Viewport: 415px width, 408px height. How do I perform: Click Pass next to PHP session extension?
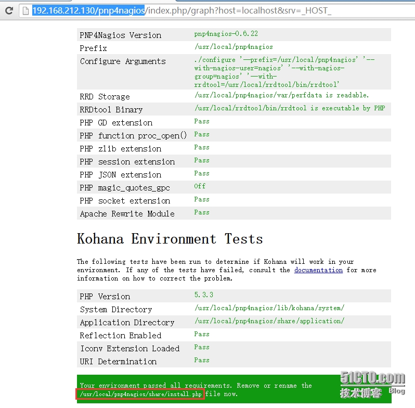pyautogui.click(x=202, y=160)
